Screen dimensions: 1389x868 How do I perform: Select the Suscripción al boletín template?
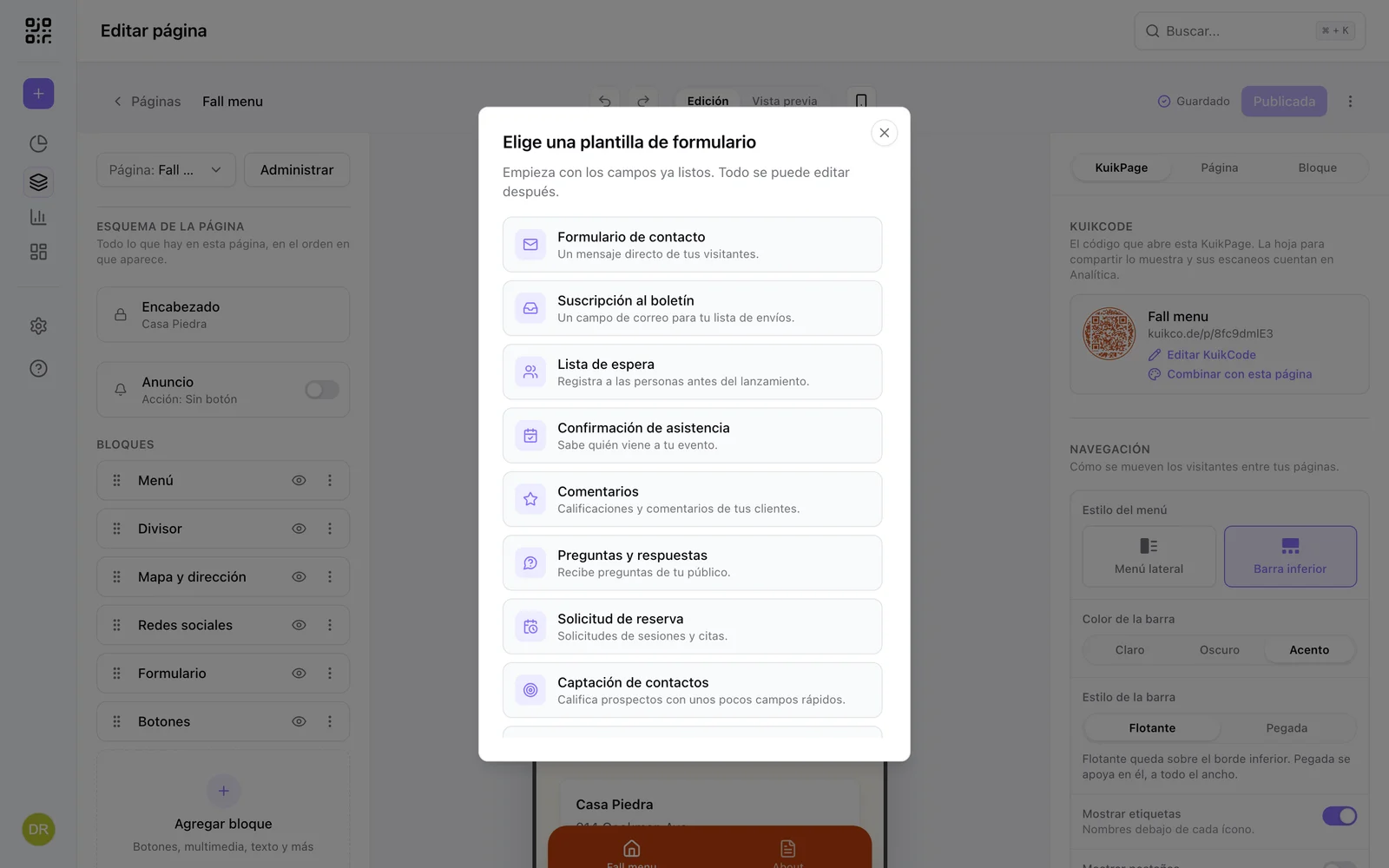692,308
